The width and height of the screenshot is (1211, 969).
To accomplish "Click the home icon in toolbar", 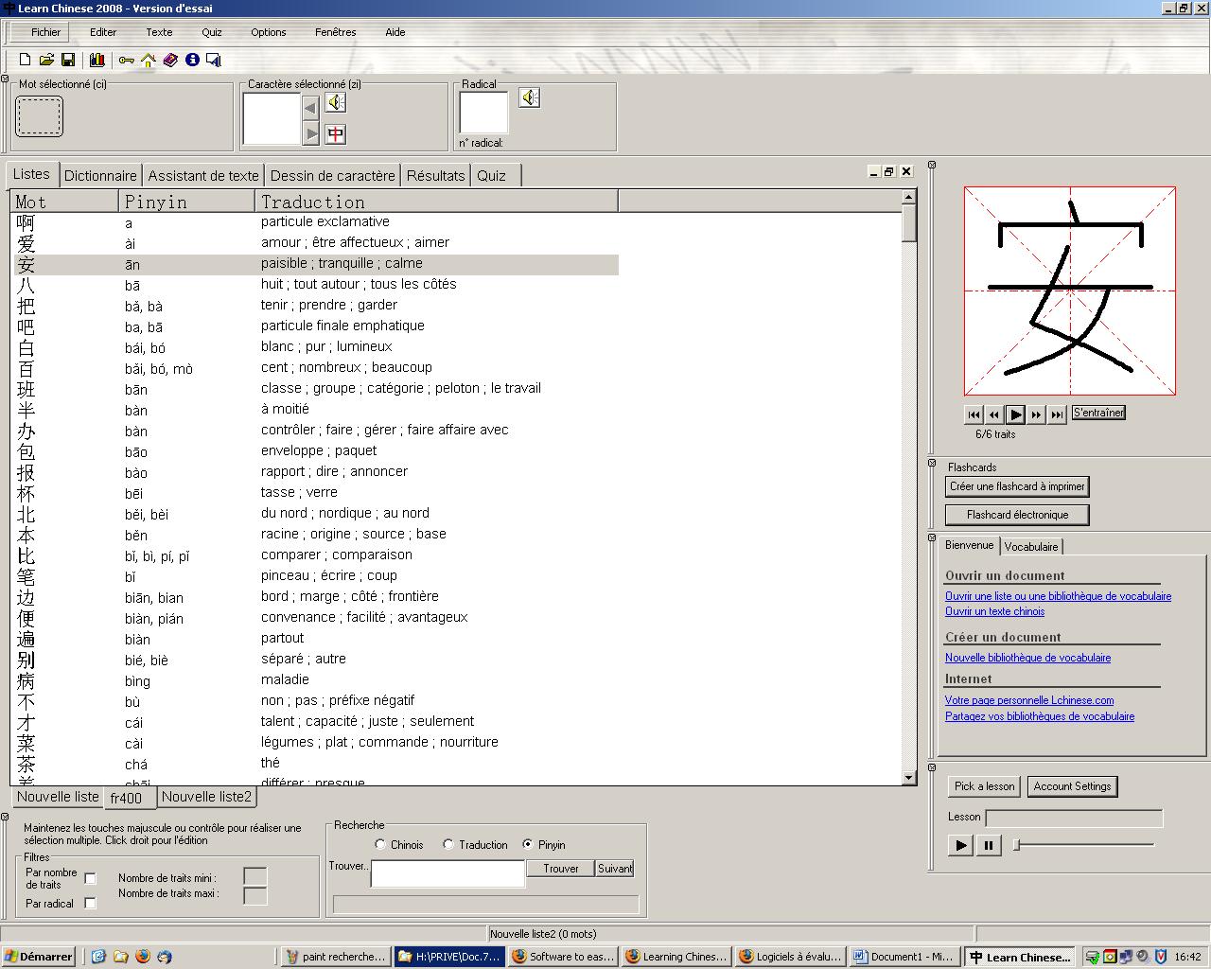I will pyautogui.click(x=149, y=60).
